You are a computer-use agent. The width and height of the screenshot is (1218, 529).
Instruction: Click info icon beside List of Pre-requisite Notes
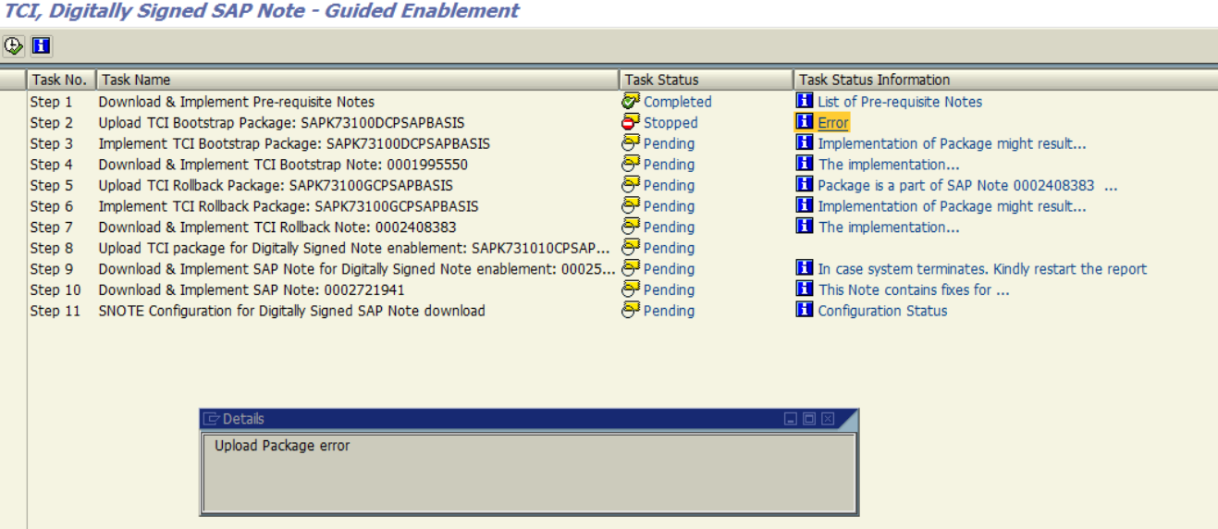click(805, 102)
